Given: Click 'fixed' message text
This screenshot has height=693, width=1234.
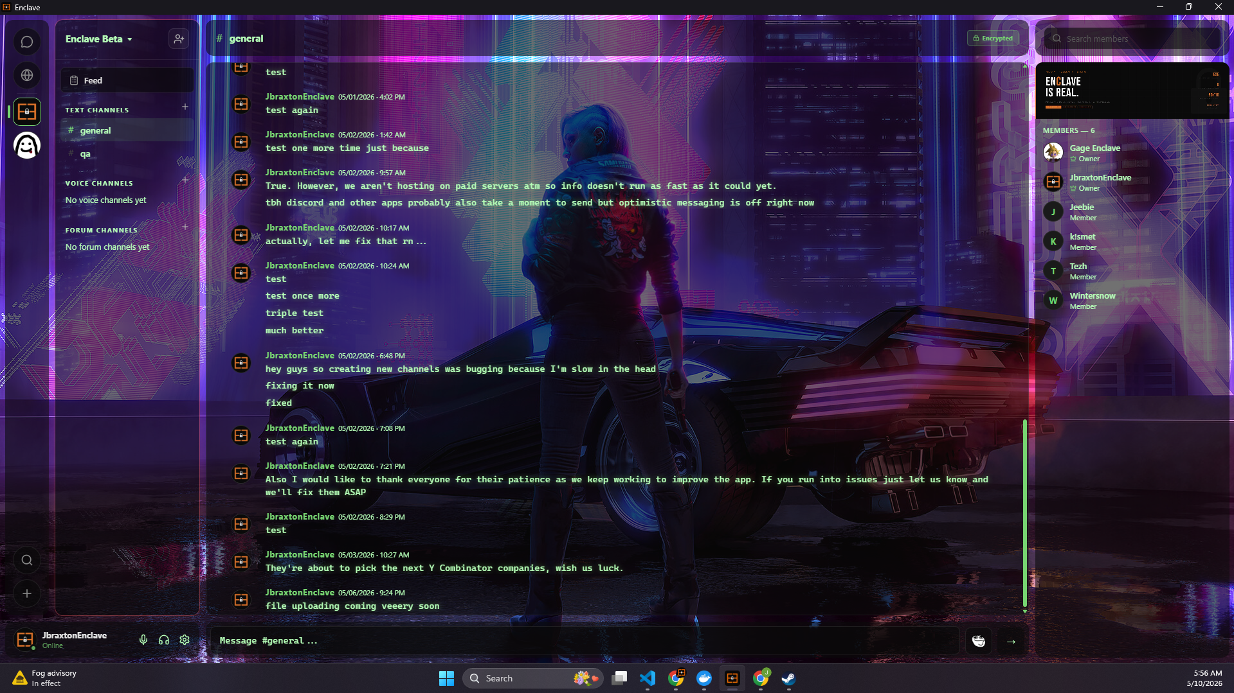Looking at the screenshot, I should (x=278, y=403).
